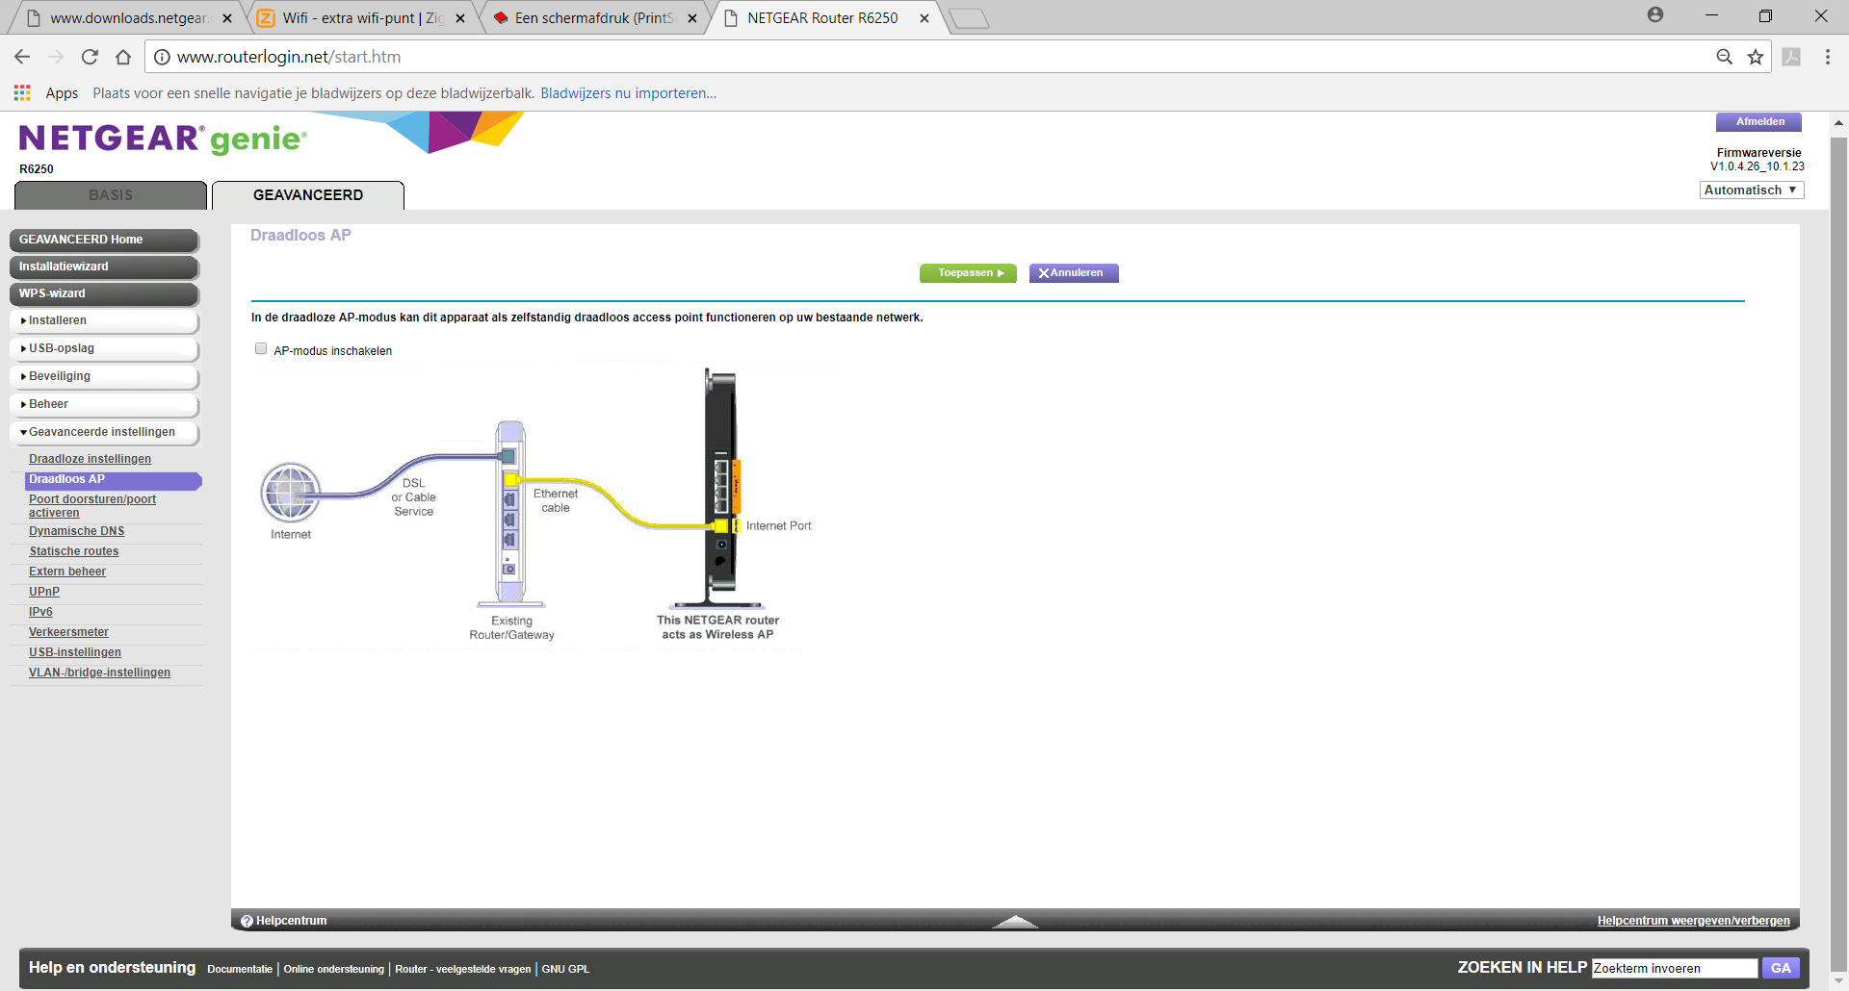Close the Wifi - extra wifi-punt tab
This screenshot has width=1849, height=991.
pyautogui.click(x=459, y=18)
